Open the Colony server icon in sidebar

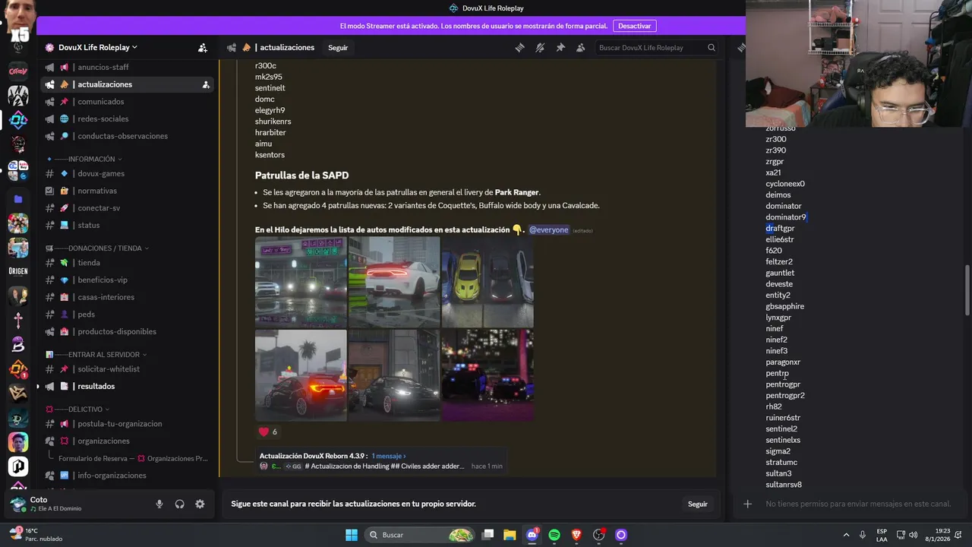click(18, 71)
